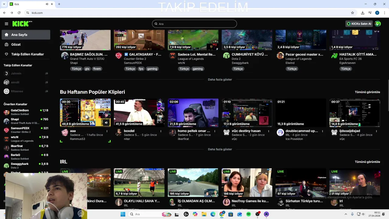Image resolution: width=389 pixels, height=219 pixels.
Task: Click GalaCimBom's avatar in recommended channels
Action: pos(6,112)
